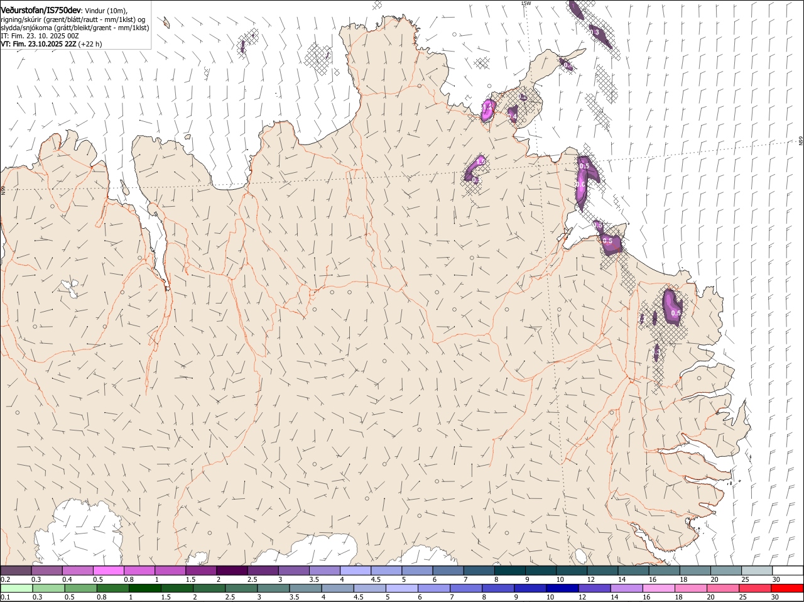804x602 pixels.
Task: Select the 'VT: Fim. 23.10.2025 22Z' valid time
Action: (39, 44)
